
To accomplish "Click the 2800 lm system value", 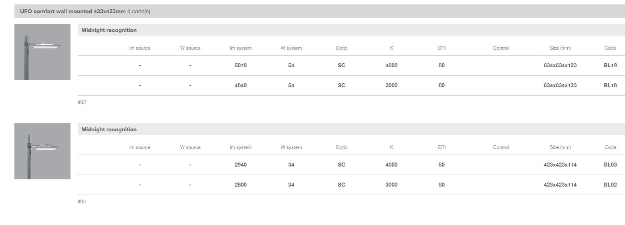I will (x=240, y=185).
